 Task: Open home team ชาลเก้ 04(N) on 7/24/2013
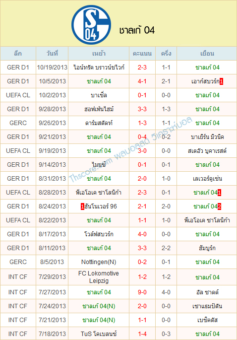[x=99, y=306]
